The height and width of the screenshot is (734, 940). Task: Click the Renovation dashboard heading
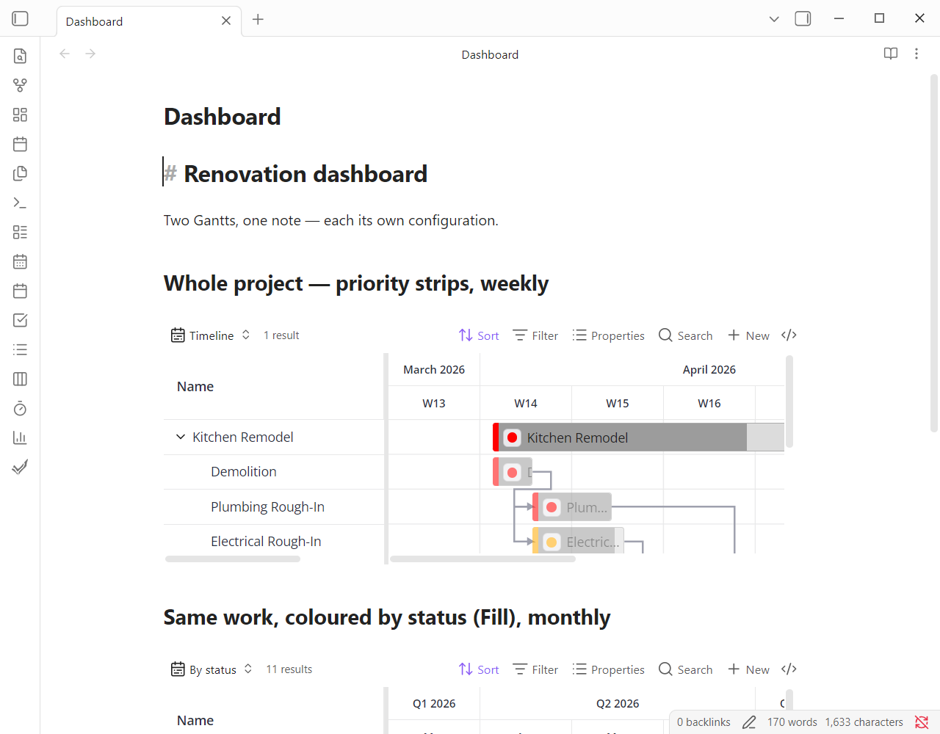click(305, 174)
